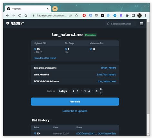Click the TON Web 3.0 Address label

(x=46, y=81)
